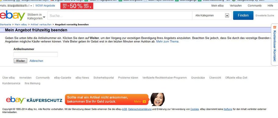Open the Haftung link
Viewport: 278px width, 118px height.
(x=228, y=109)
